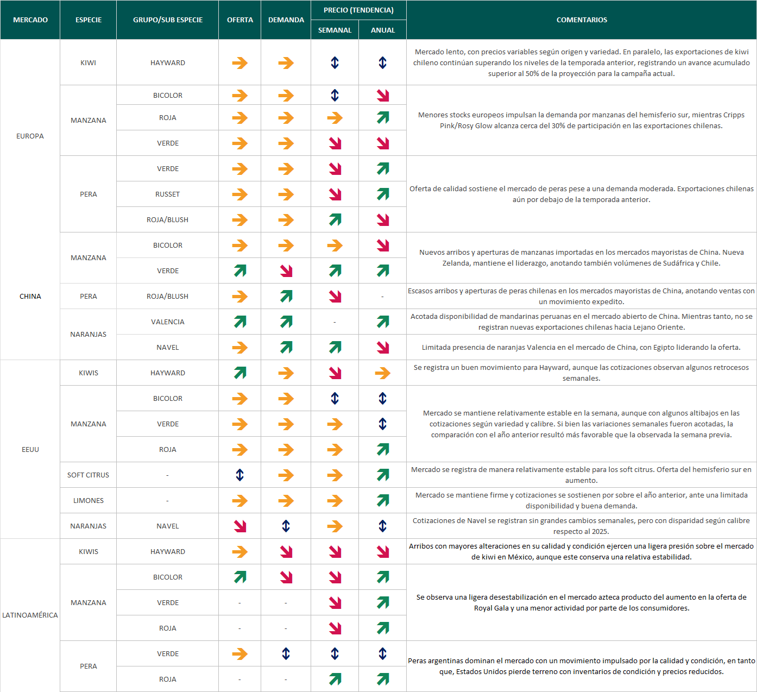Click the LIMONES species cell
757x692 pixels.
coord(89,501)
